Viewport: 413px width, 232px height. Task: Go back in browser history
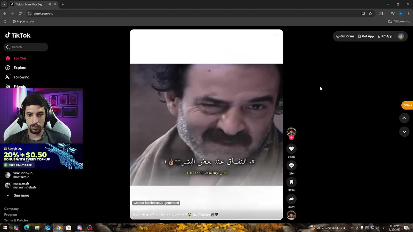coord(5,14)
